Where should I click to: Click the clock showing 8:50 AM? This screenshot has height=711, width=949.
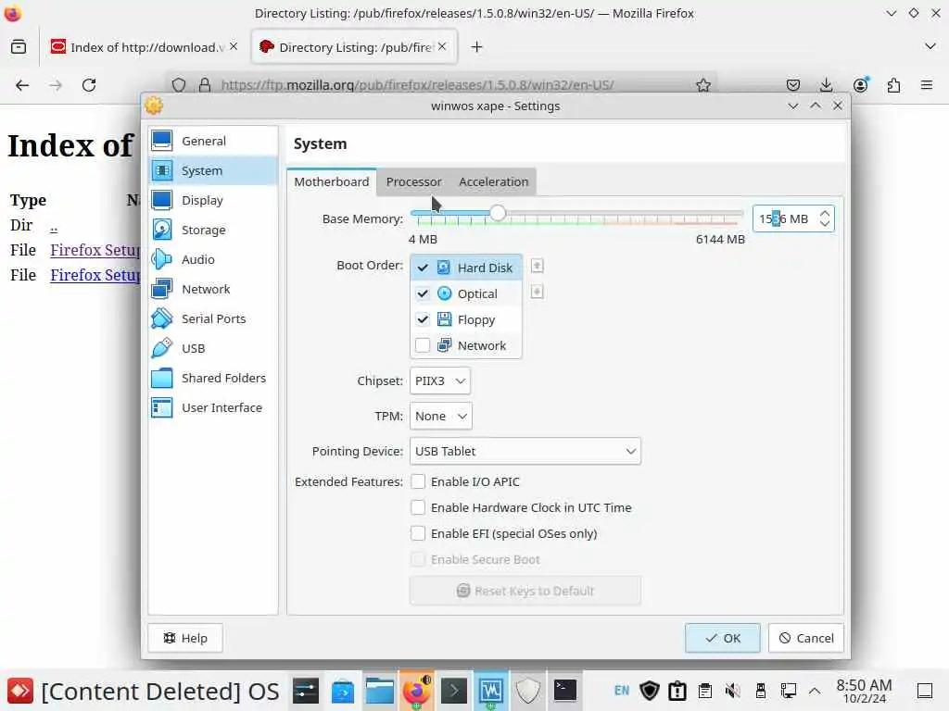tap(864, 691)
